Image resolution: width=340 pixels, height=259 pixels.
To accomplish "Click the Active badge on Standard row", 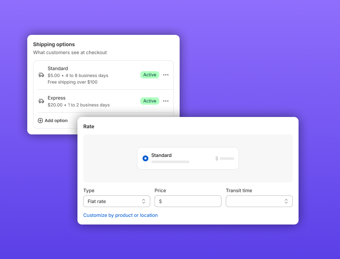I will pos(150,75).
